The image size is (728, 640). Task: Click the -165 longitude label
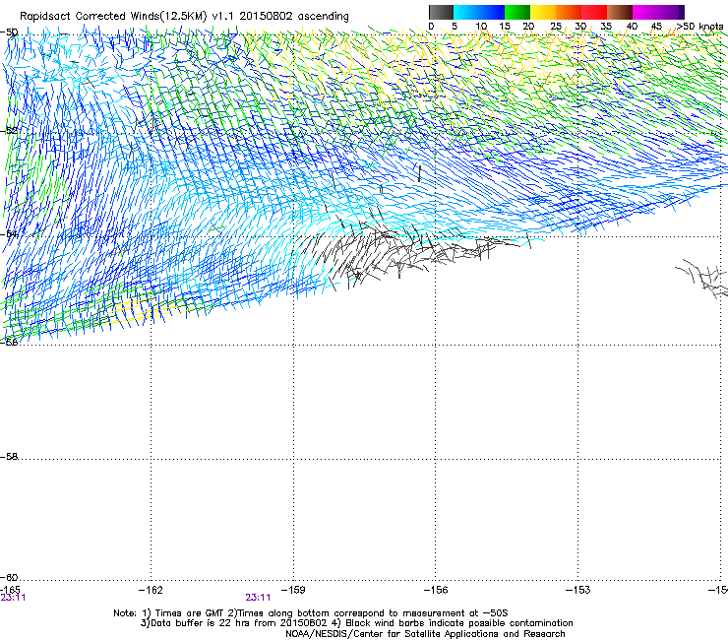10,590
